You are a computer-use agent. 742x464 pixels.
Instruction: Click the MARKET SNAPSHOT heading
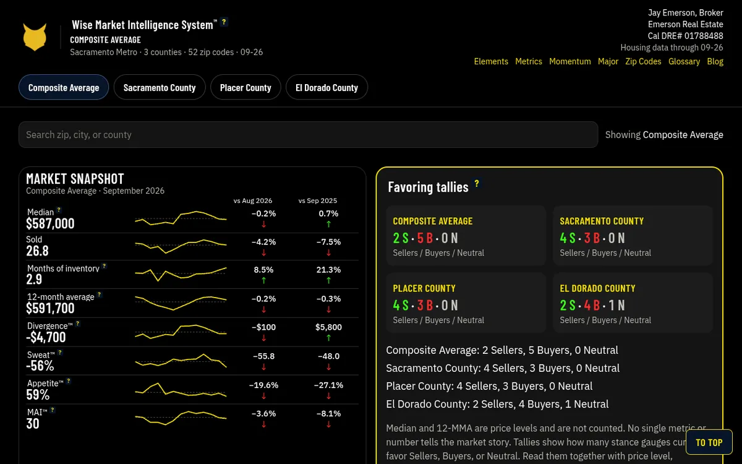point(75,179)
